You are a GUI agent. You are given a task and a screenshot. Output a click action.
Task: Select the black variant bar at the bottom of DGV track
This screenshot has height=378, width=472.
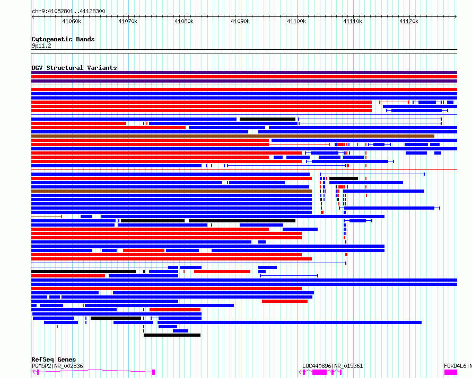[172, 335]
